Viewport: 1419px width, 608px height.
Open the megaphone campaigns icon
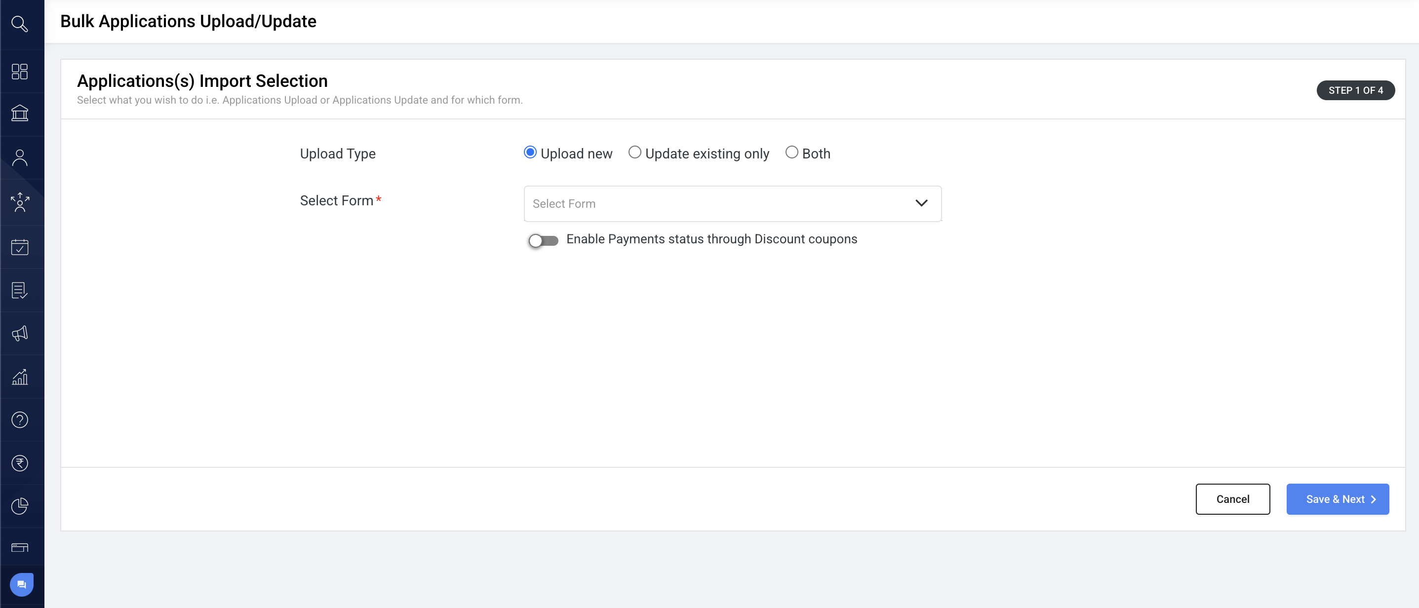[x=20, y=333]
